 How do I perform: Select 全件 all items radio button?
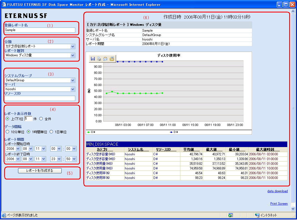pyautogui.click(x=41, y=119)
